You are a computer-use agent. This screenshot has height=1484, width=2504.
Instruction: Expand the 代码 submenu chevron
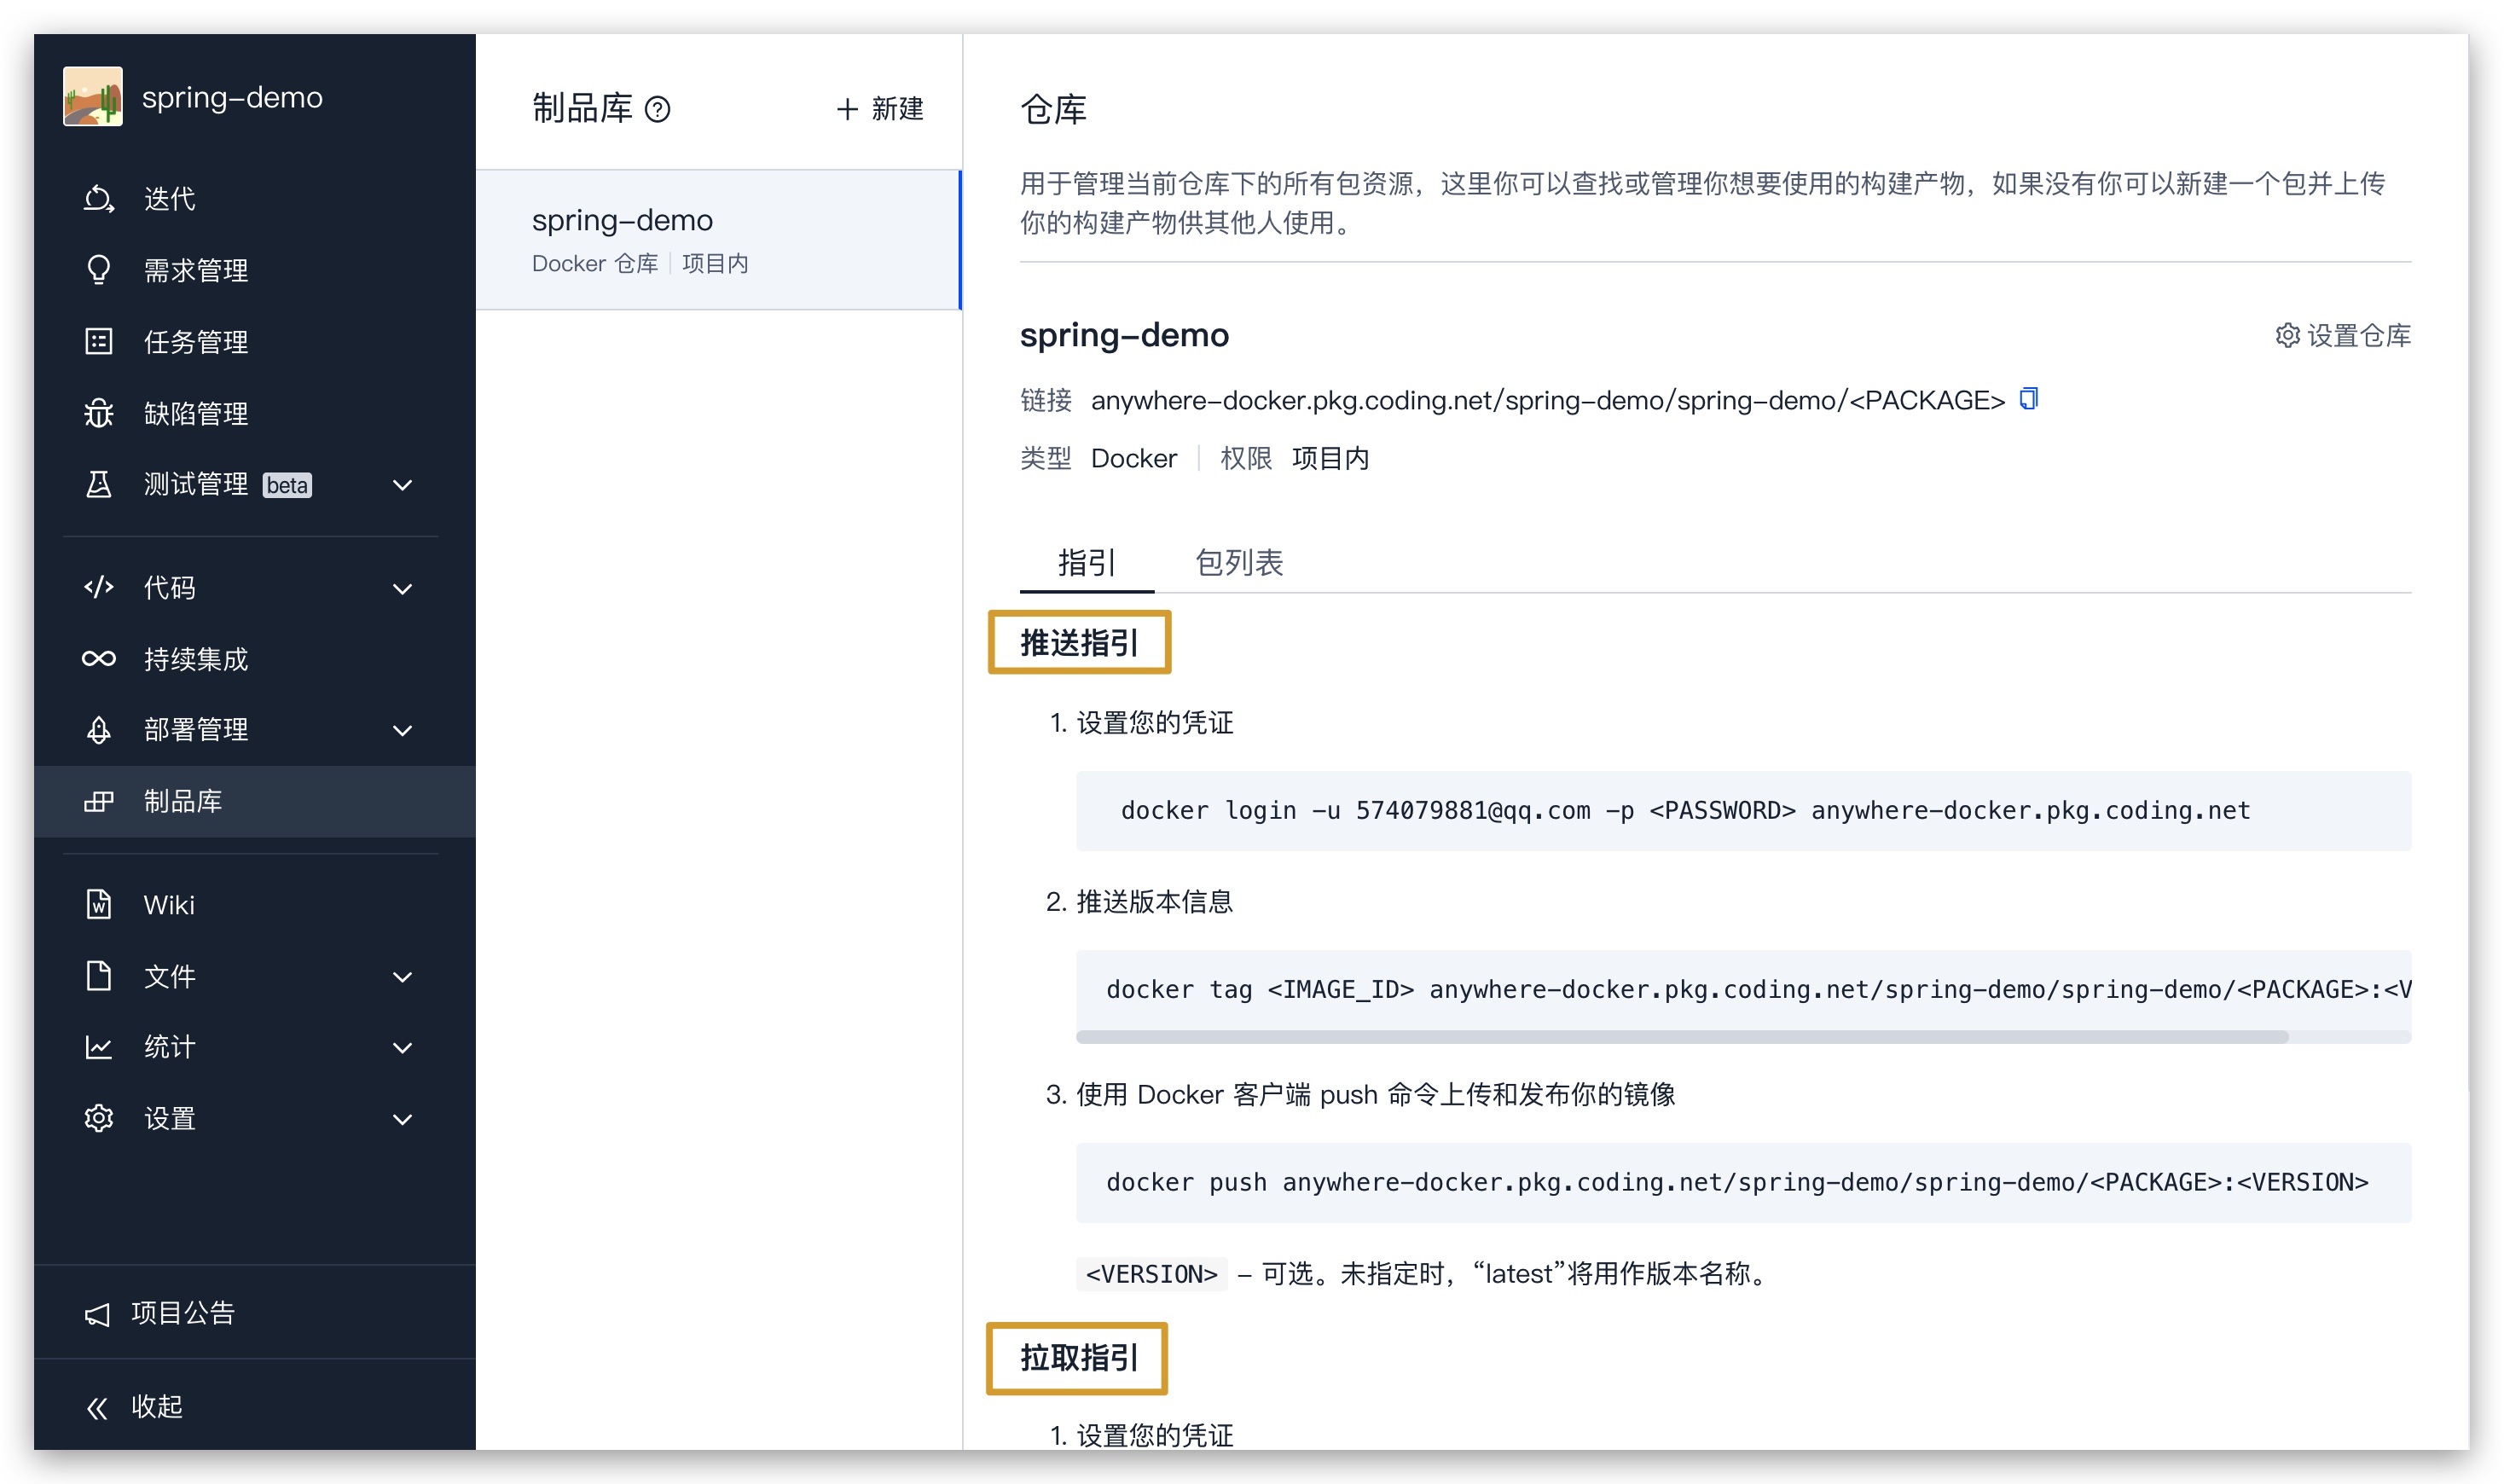pos(402,589)
